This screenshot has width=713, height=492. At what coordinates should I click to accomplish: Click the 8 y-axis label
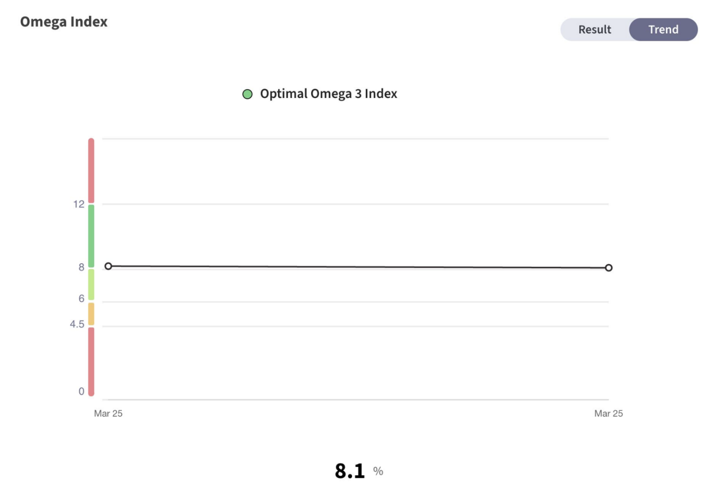[x=81, y=267]
